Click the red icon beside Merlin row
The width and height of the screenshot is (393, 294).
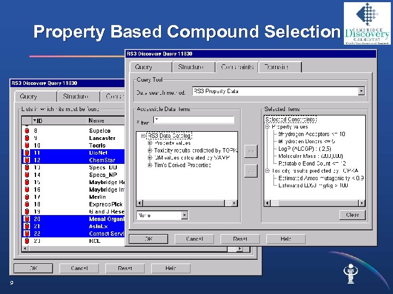tap(27, 197)
